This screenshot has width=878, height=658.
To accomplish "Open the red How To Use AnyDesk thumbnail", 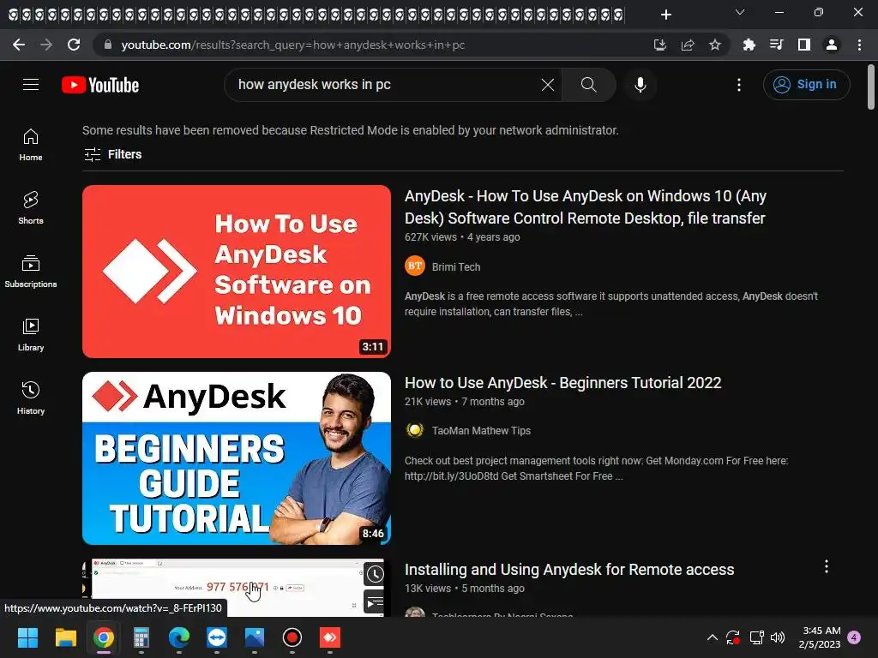I will tap(237, 272).
